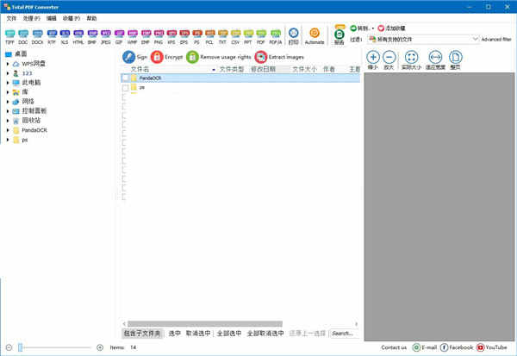The width and height of the screenshot is (517, 356).
Task: Expand the WPS网盘 tree node
Action: point(7,64)
